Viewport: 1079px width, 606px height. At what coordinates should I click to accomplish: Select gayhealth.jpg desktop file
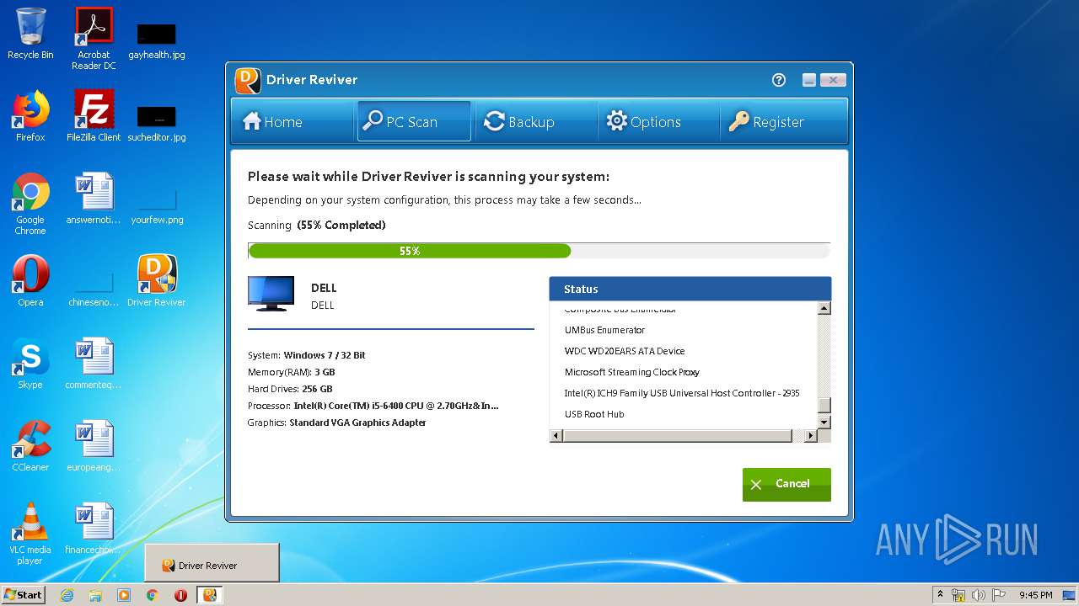coord(157,40)
